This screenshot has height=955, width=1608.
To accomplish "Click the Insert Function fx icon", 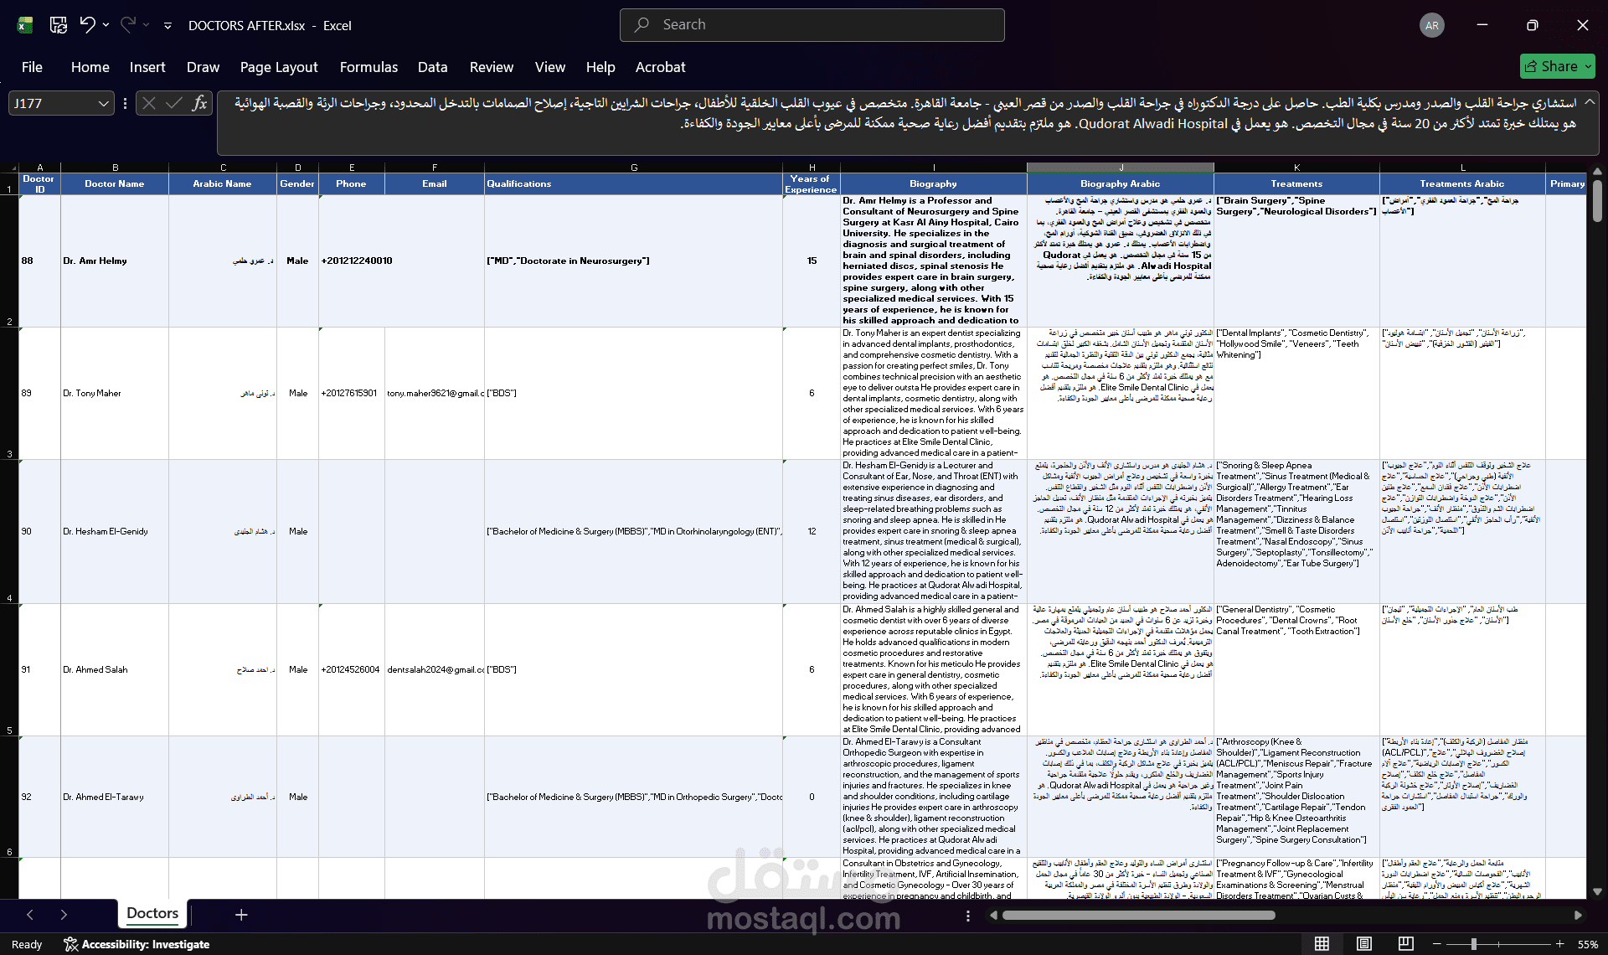I will point(199,103).
